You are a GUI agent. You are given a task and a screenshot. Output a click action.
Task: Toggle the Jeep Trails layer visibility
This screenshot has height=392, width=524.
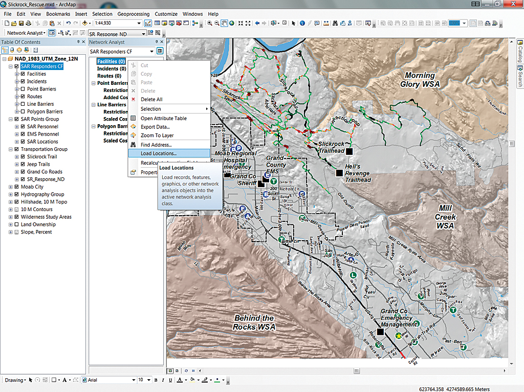pos(23,164)
